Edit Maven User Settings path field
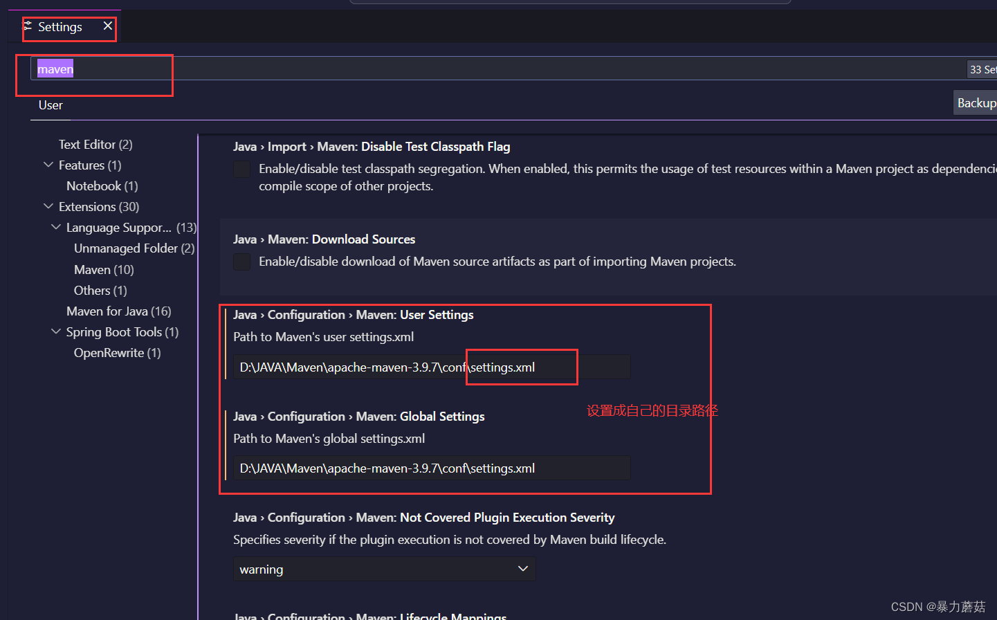 point(432,367)
